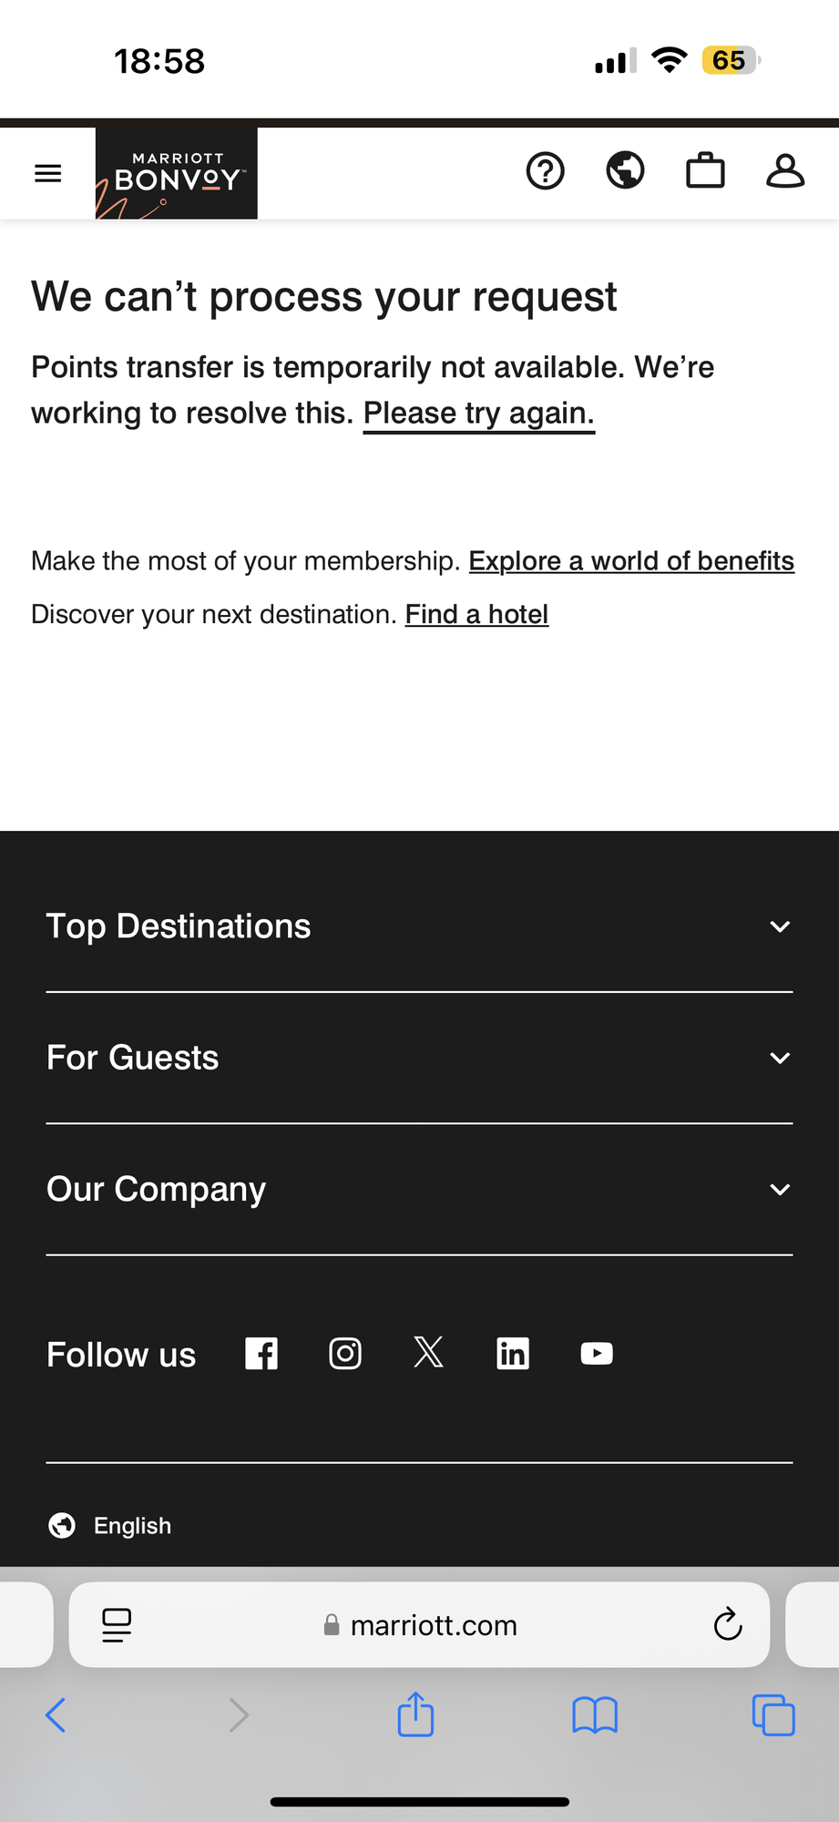Viewport: 839px width, 1822px height.
Task: Expand the Top Destinations section
Action: coord(419,926)
